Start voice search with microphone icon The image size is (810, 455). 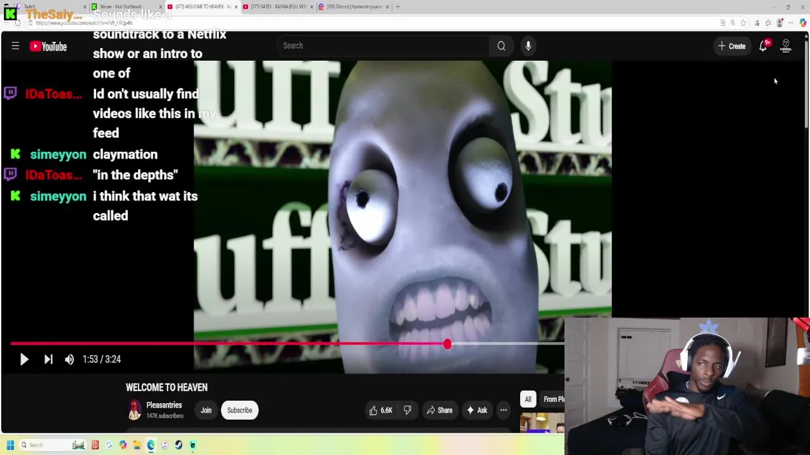pos(528,45)
